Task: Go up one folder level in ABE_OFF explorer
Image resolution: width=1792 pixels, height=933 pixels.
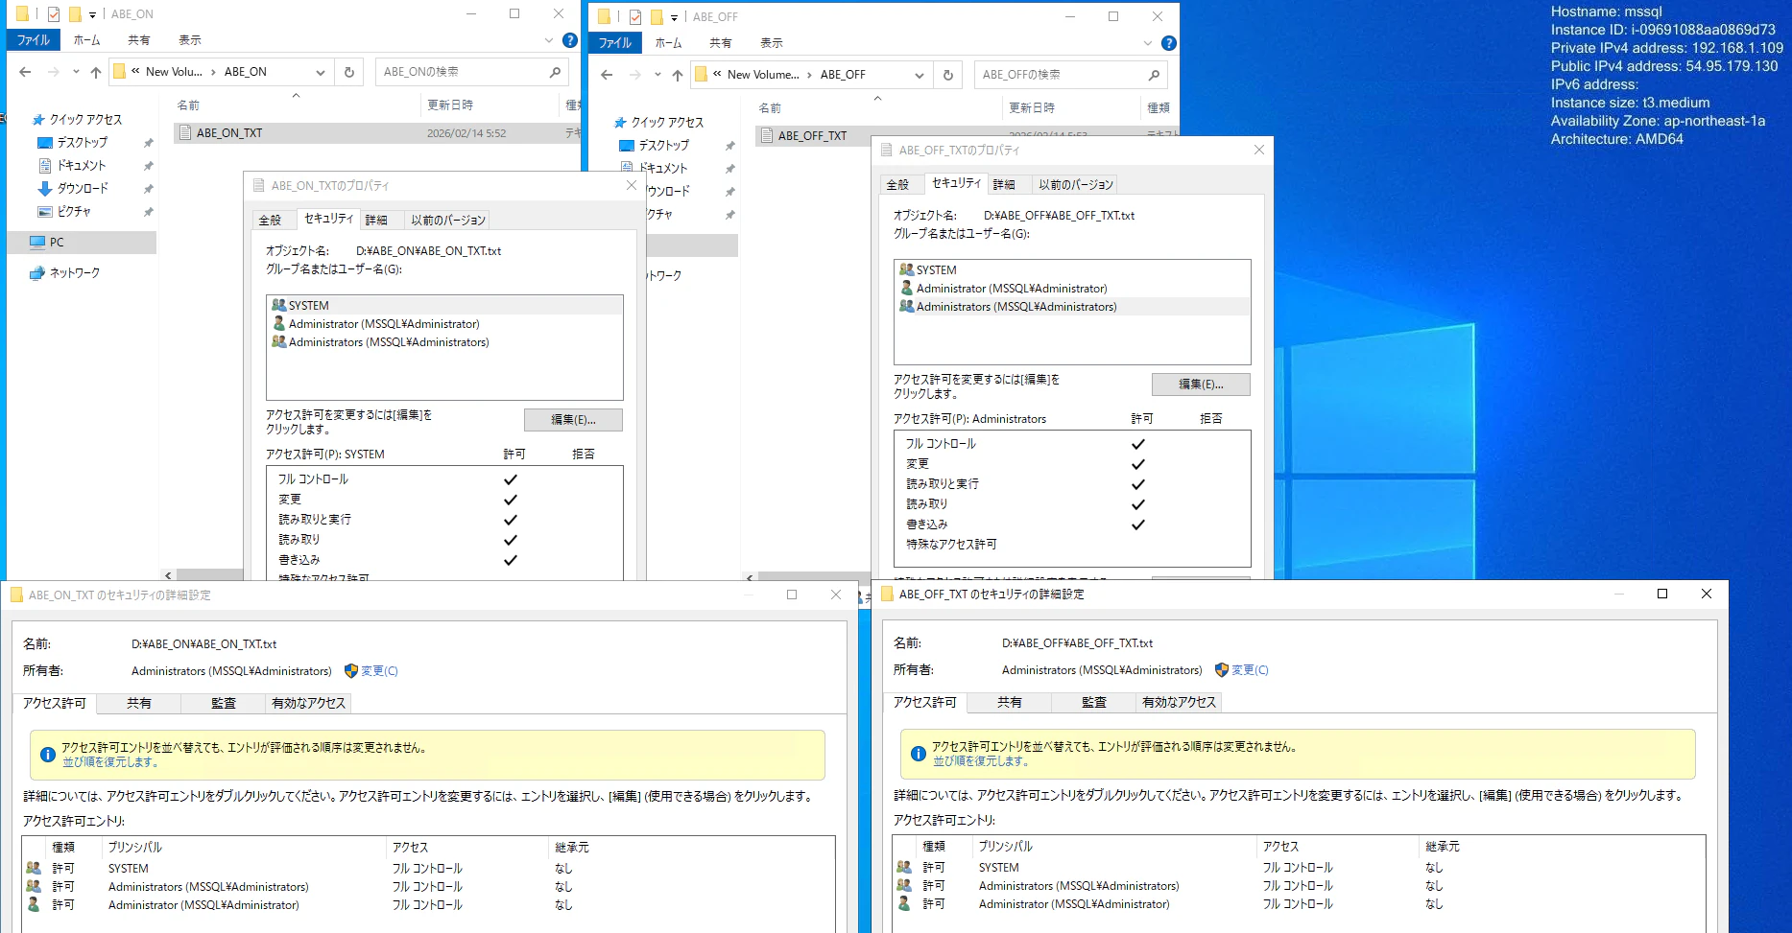Action: point(678,75)
